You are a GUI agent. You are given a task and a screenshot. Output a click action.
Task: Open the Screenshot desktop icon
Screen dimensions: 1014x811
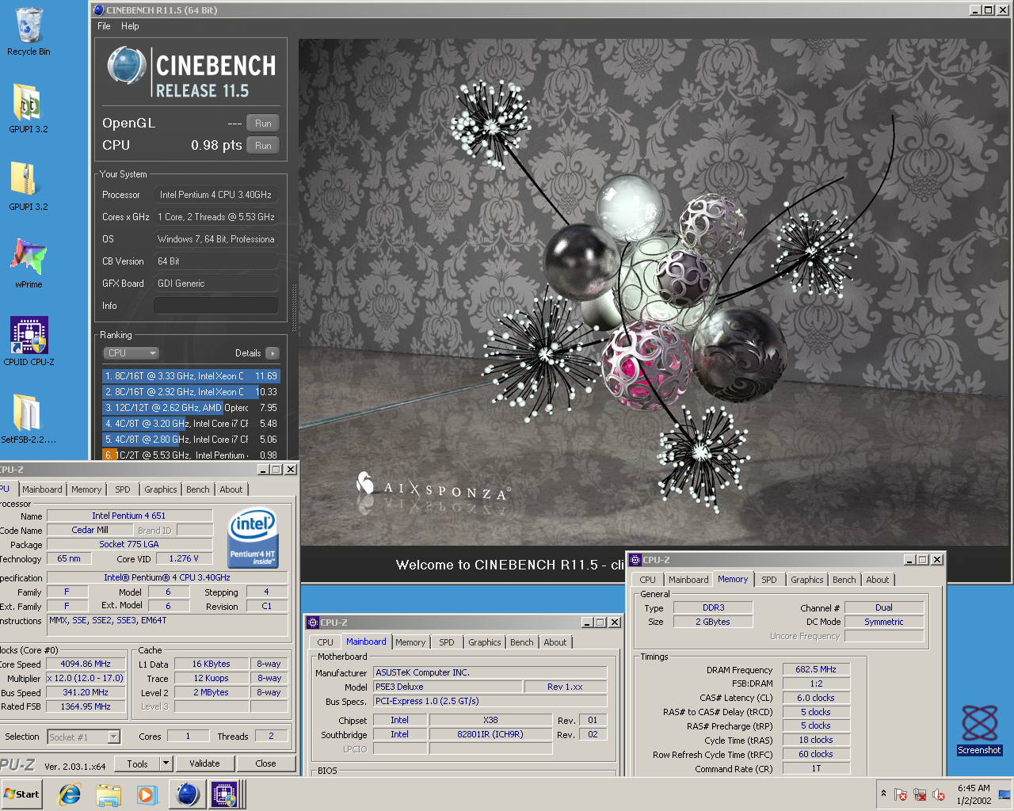(979, 729)
